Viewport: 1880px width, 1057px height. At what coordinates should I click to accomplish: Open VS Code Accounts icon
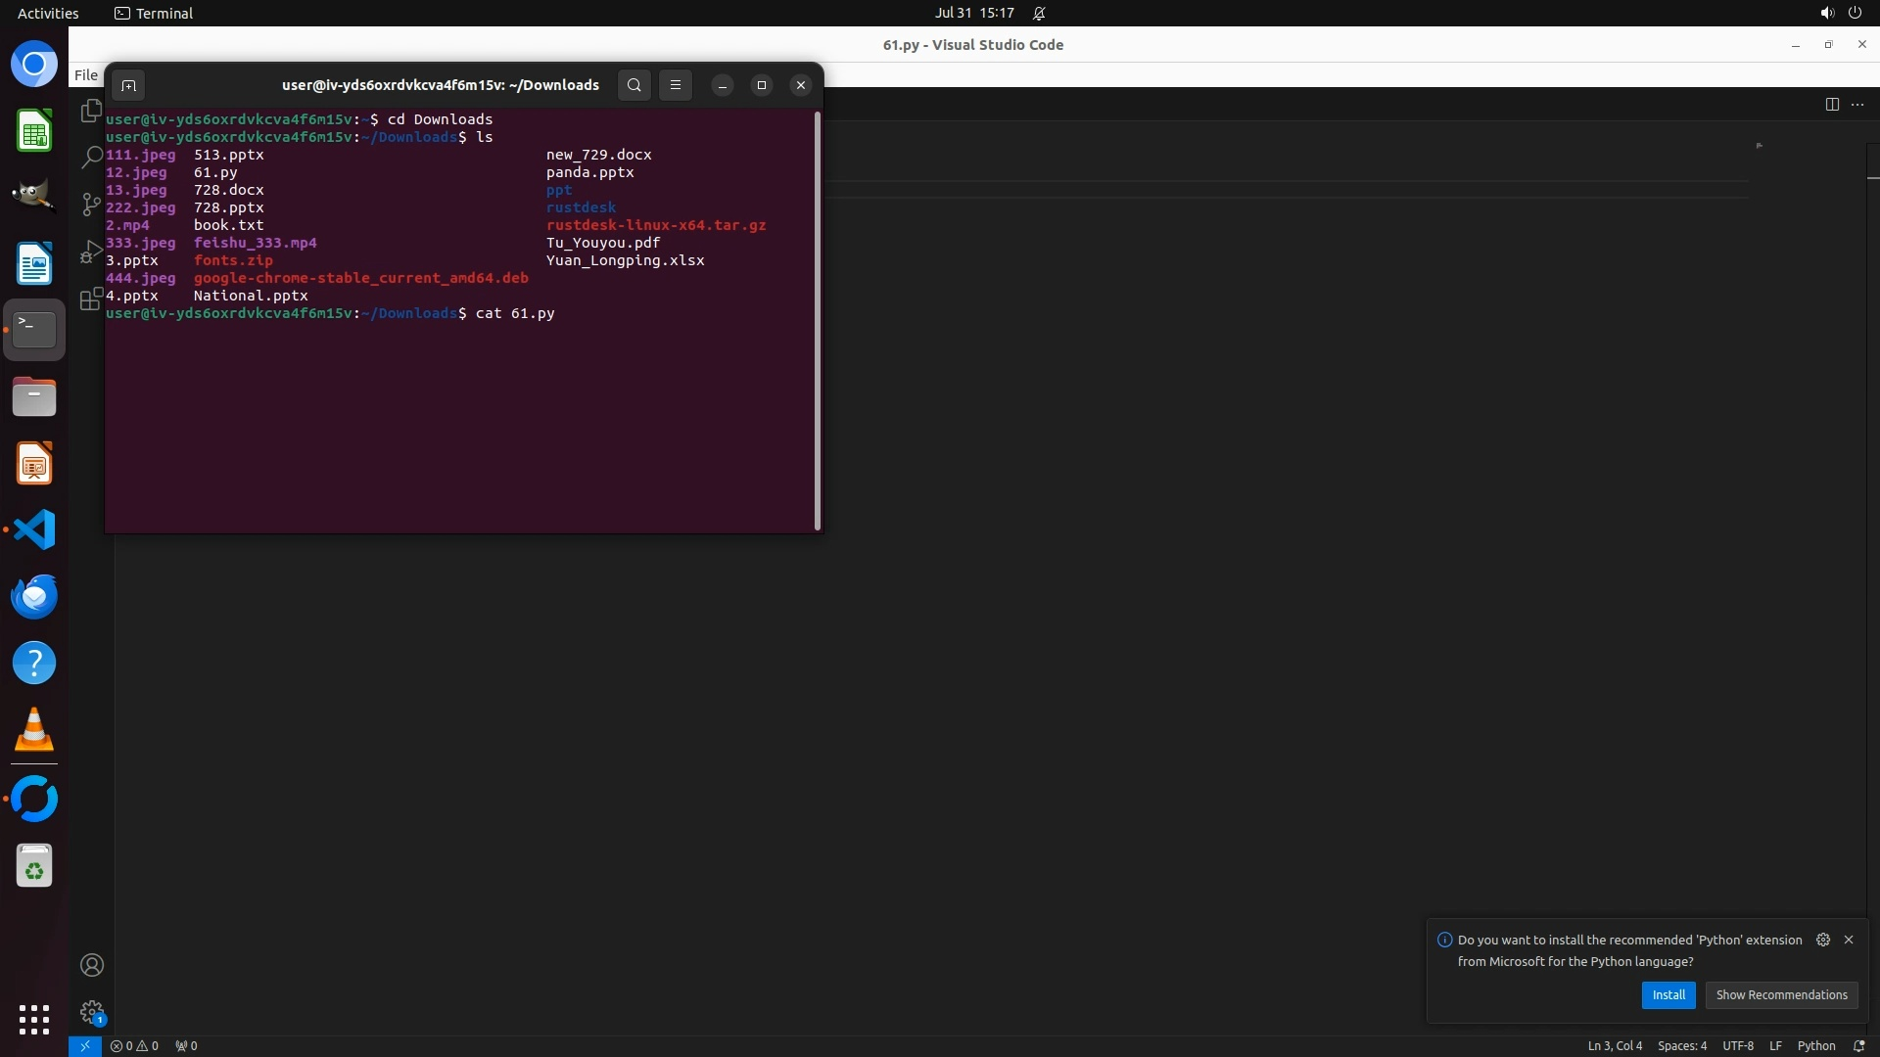point(92,966)
